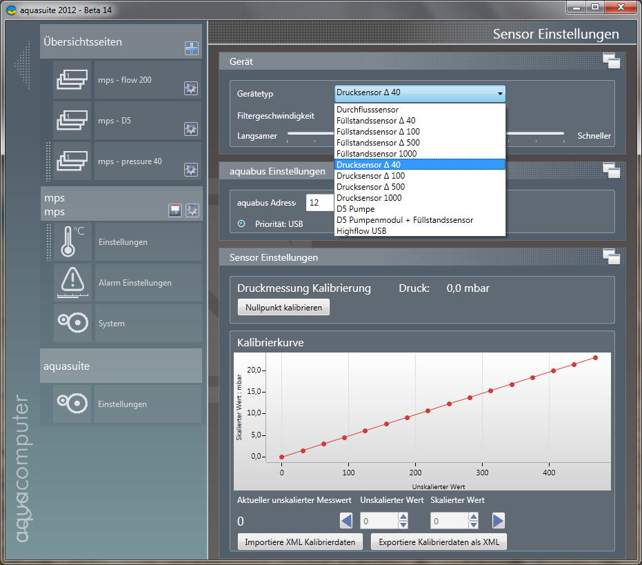Choose Drucksensor 1000 from the list
This screenshot has width=642, height=565.
click(420, 198)
